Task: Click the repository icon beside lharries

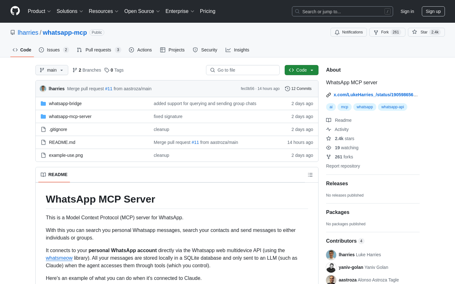Action: (13, 33)
